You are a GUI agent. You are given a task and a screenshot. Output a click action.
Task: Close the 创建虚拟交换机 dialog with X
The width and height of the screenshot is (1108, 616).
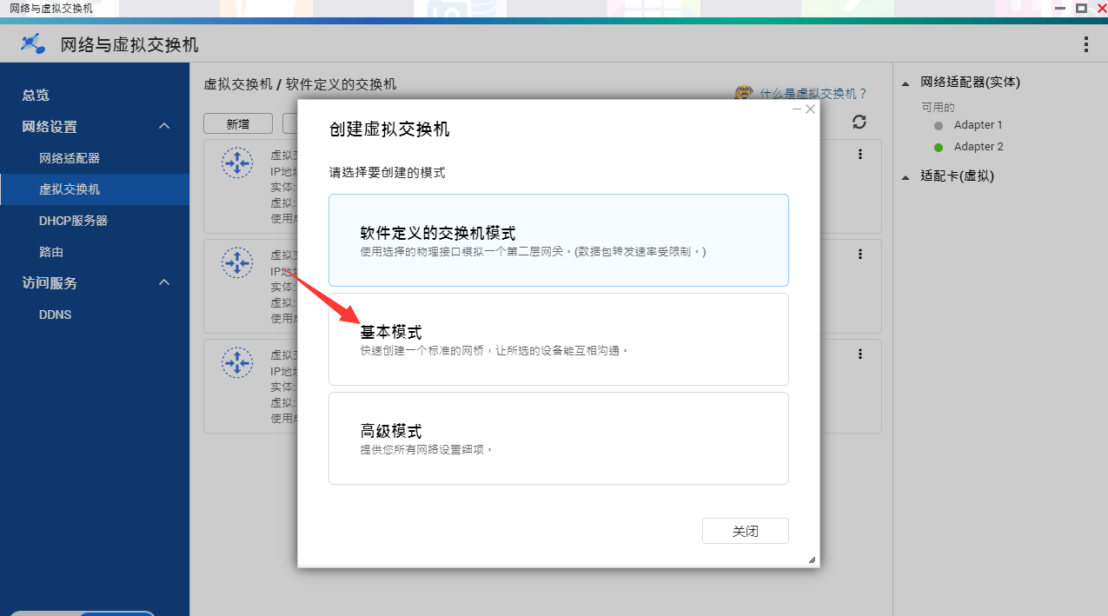[810, 109]
